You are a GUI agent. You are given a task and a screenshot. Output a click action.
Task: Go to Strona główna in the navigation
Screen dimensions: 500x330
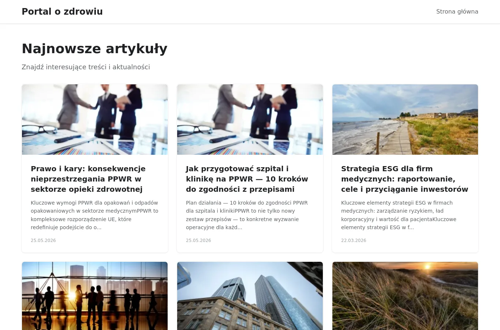457,12
